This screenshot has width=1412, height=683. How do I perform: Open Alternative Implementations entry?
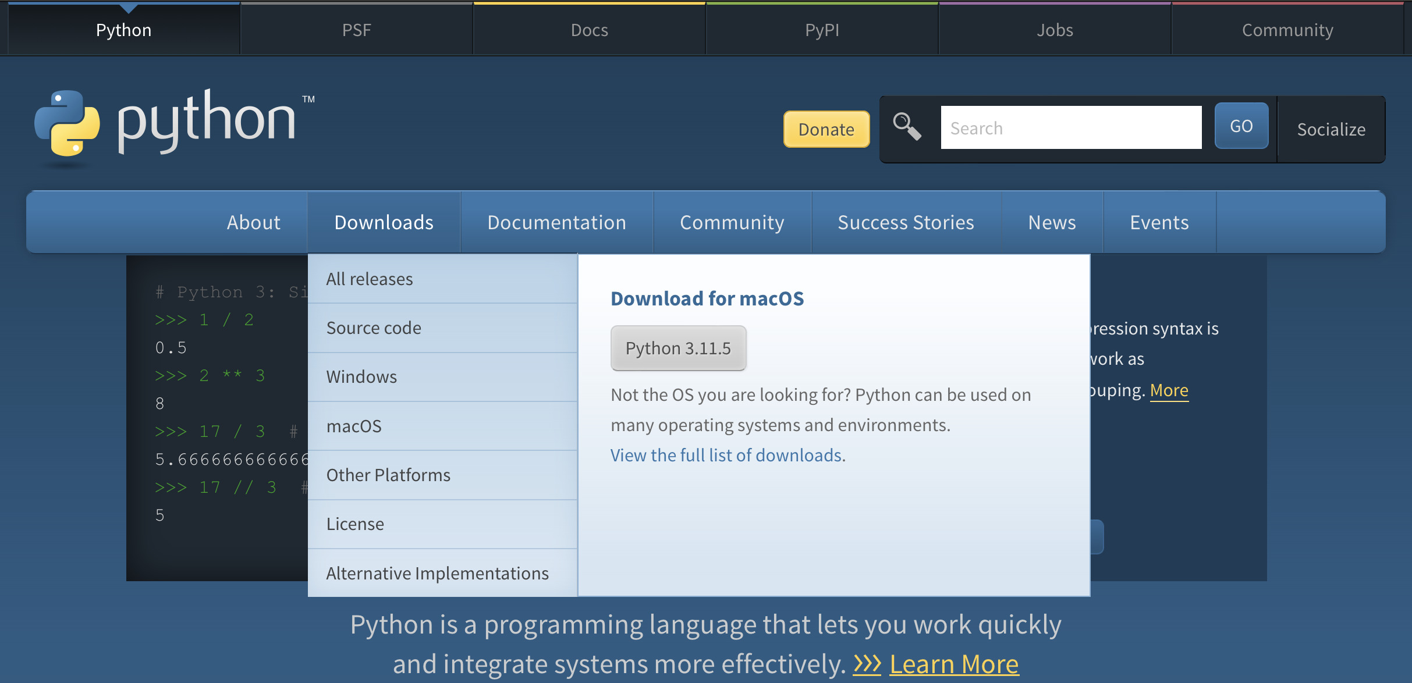point(442,573)
